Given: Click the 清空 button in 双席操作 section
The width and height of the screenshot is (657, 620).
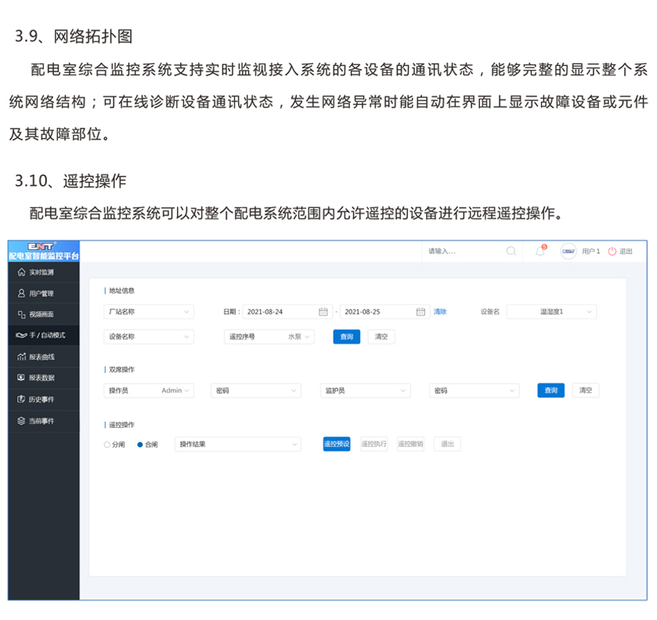Looking at the screenshot, I should tap(585, 390).
